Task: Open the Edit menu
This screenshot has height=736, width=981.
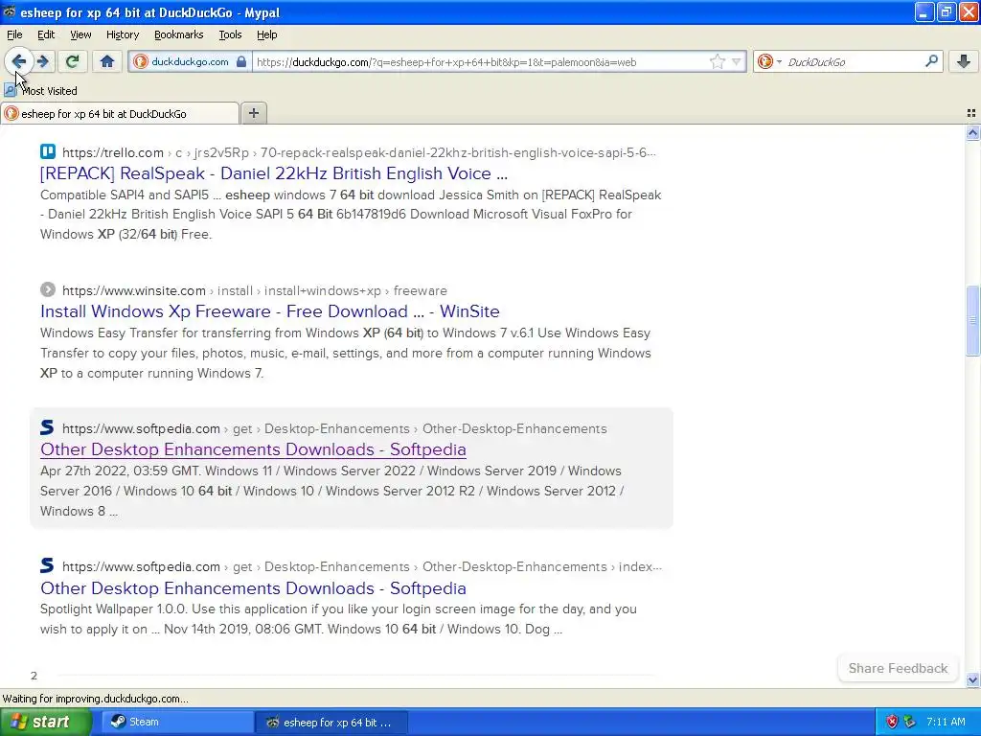Action: [x=46, y=34]
